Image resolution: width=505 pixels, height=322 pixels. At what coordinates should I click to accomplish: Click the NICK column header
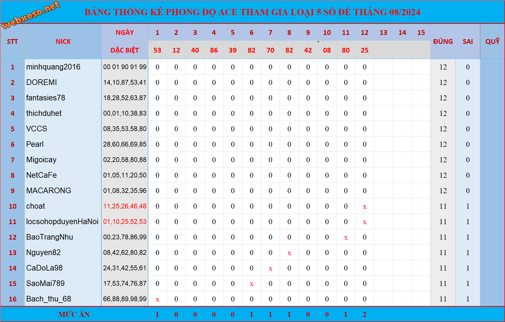[63, 42]
